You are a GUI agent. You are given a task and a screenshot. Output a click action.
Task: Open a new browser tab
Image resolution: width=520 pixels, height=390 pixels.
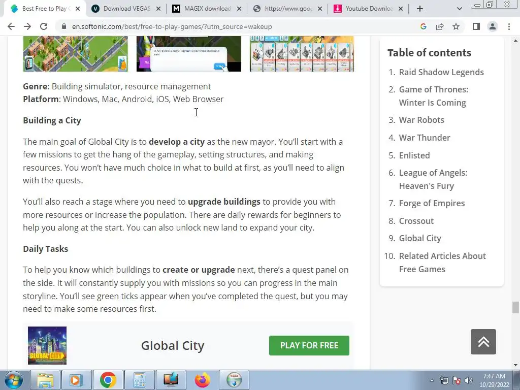tap(420, 9)
